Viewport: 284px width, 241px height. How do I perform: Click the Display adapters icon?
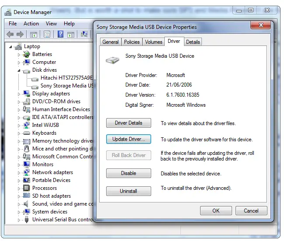pos(27,94)
